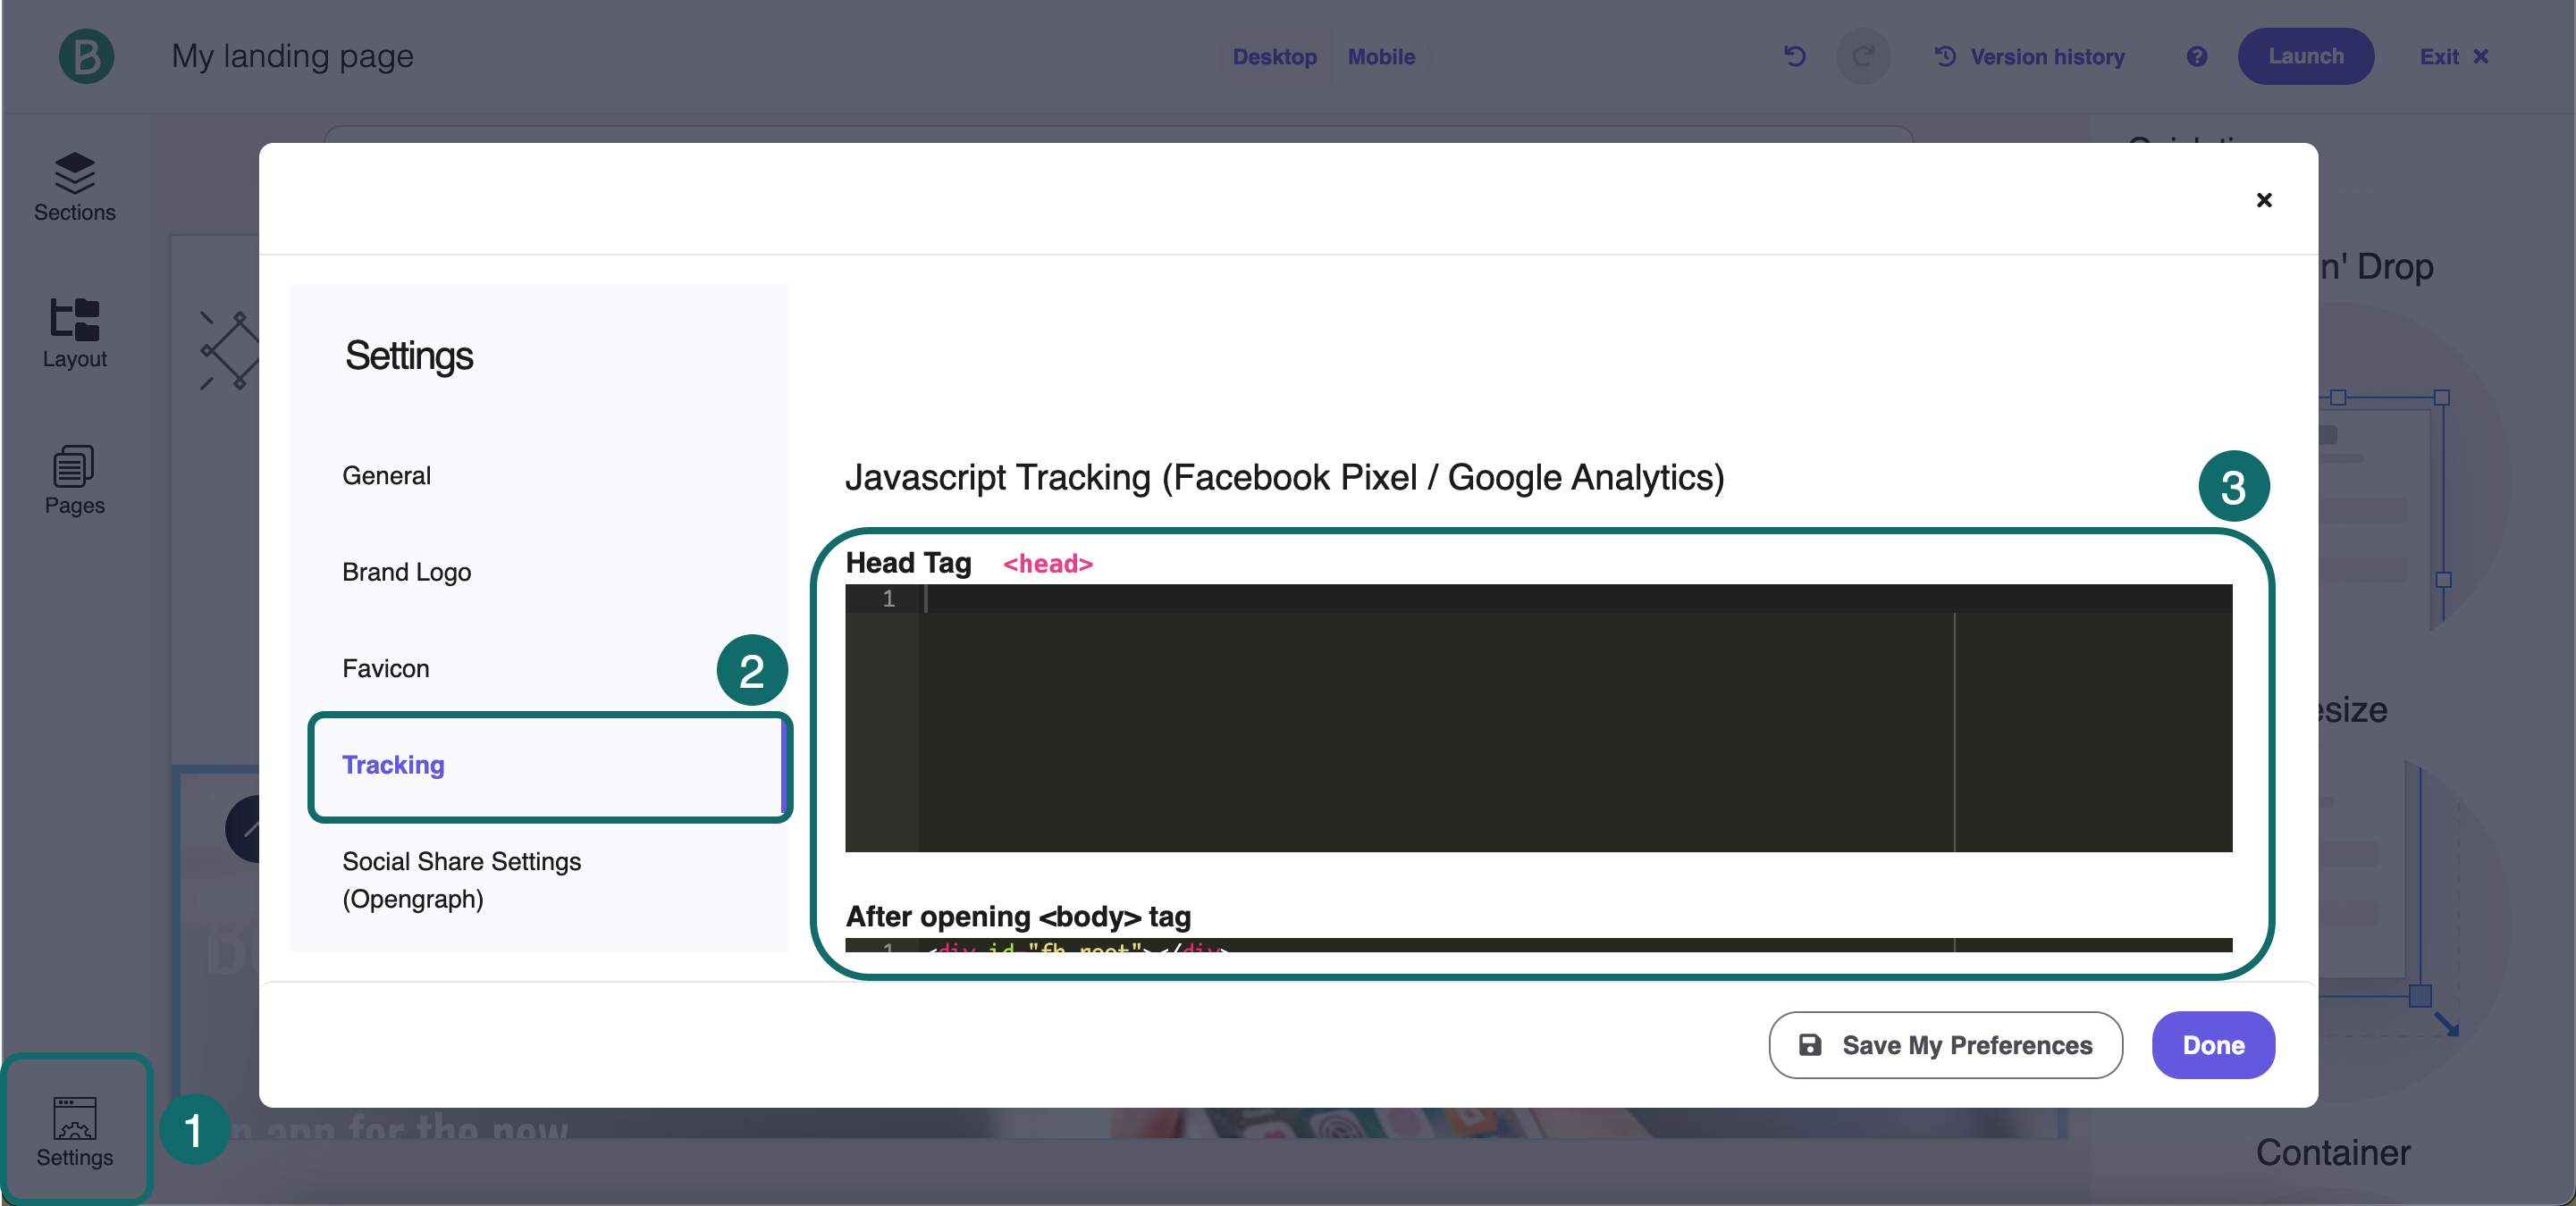Switch to Mobile view
Screen dimensions: 2576x1206
tap(1381, 57)
